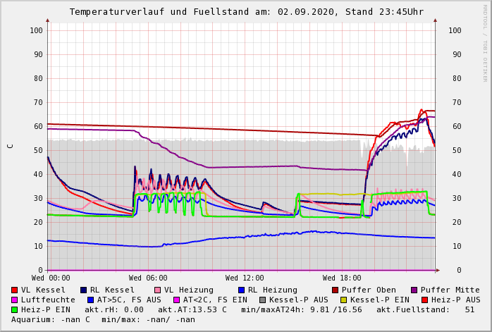Click the Wed 00:00 time axis label
The height and width of the screenshot is (332, 492).
(51, 278)
